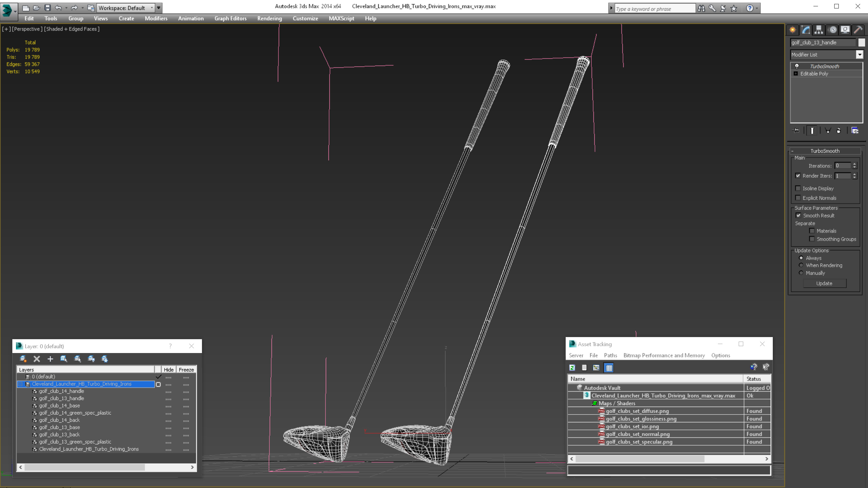Open the Create command panel tab
The height and width of the screenshot is (488, 868).
click(x=793, y=30)
